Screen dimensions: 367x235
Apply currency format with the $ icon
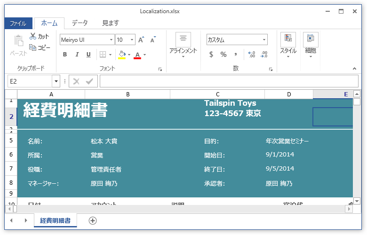click(211, 55)
